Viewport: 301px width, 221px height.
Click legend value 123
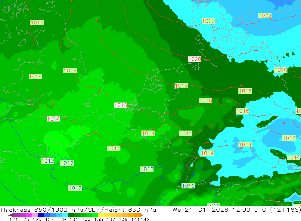pos(25,219)
